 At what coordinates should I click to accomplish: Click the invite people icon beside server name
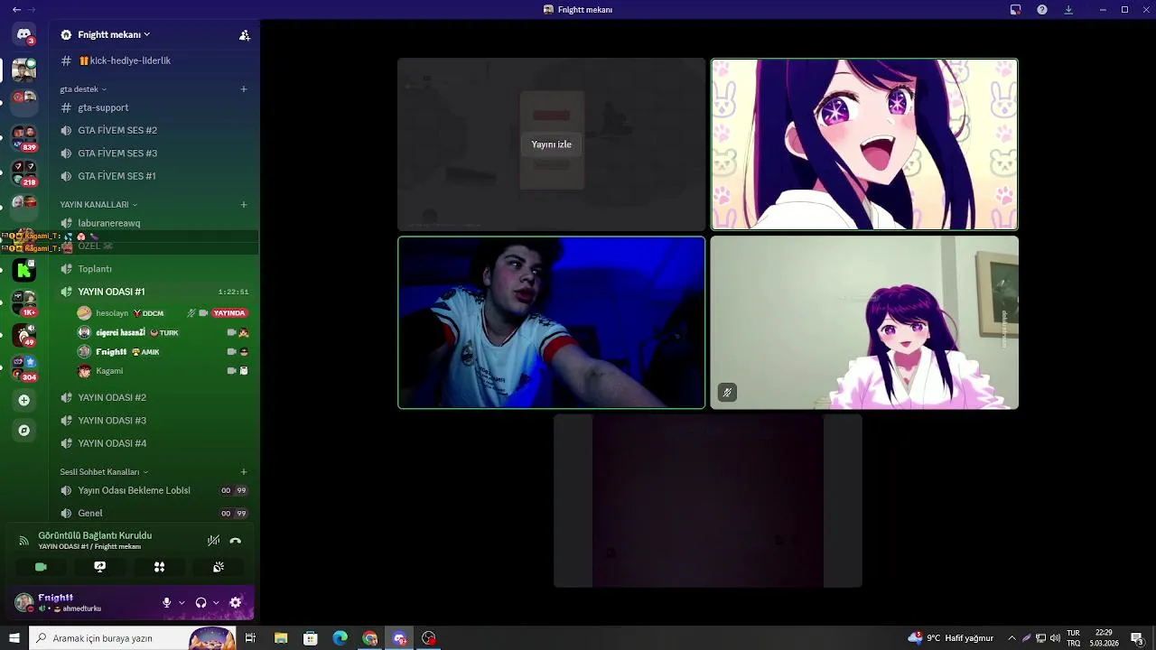(x=244, y=35)
